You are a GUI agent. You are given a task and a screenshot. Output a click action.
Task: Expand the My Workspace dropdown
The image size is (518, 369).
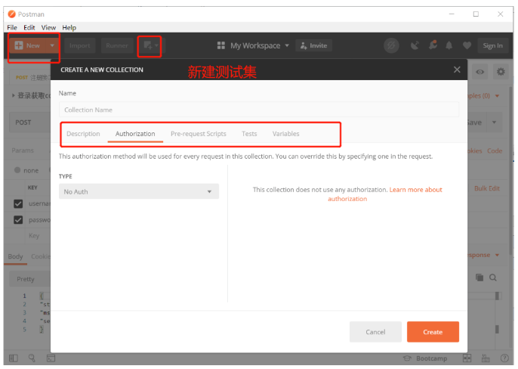click(287, 45)
